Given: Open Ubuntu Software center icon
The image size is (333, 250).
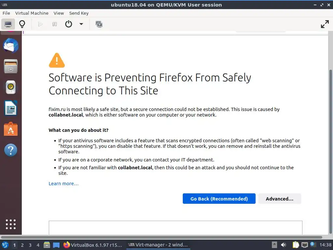Looking at the screenshot, I should click(x=11, y=129).
